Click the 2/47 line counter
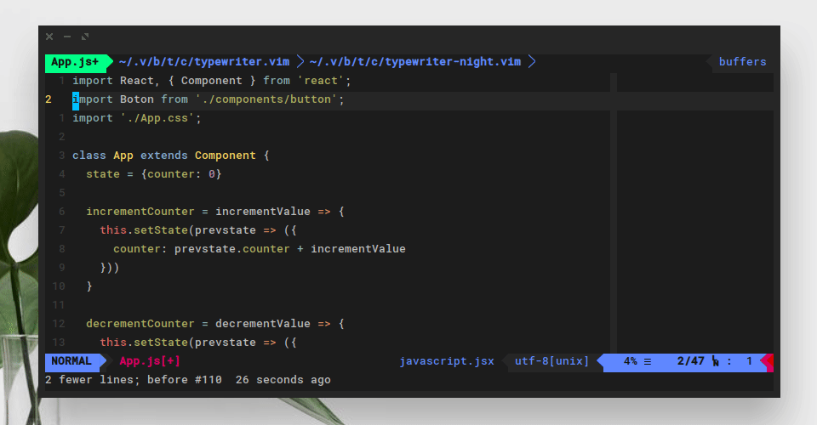 pos(690,361)
